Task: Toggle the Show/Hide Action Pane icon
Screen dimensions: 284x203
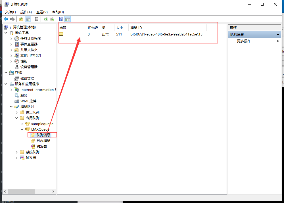Action: tap(68, 19)
